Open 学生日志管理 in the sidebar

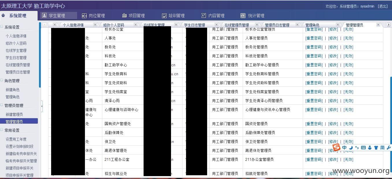16,58
